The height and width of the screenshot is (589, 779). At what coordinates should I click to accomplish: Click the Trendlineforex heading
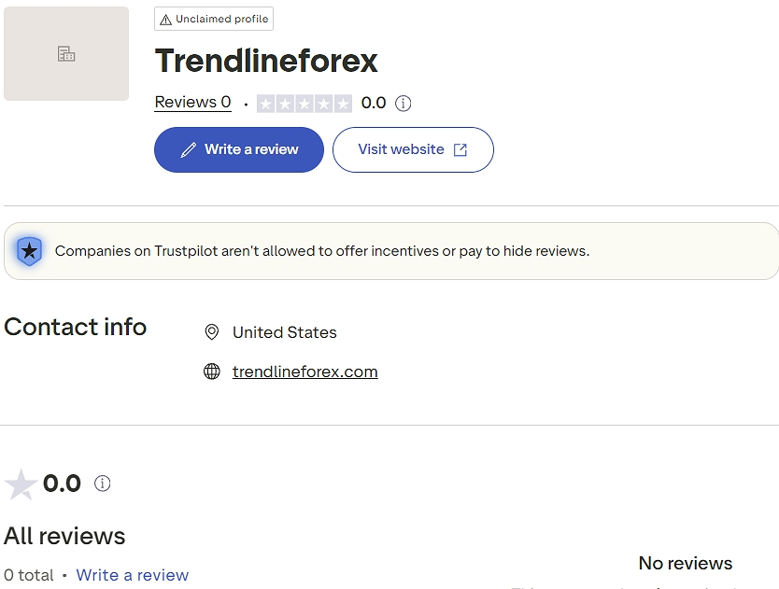(266, 61)
